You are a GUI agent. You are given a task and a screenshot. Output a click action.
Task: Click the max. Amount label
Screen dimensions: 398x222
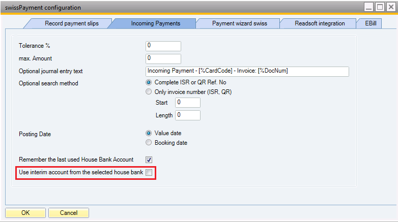(35, 58)
